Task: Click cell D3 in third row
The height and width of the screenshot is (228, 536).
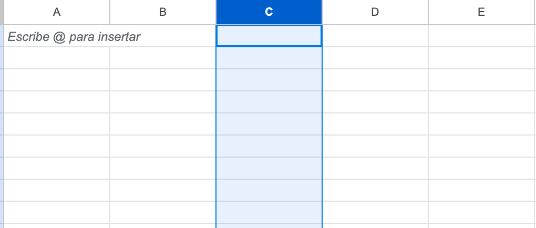Action: point(375,80)
